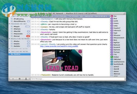Collapse the FREENODE IRC NET server group
This screenshot has width=137, height=94.
pos(9,24)
